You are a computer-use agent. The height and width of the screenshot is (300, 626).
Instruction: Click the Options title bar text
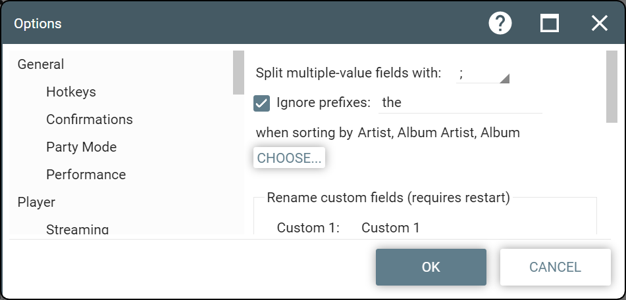(38, 24)
